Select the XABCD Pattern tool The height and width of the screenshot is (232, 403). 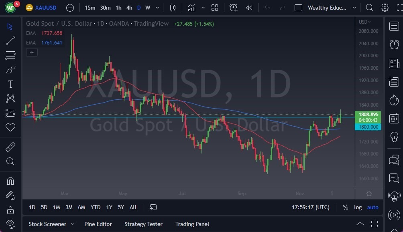click(10, 99)
